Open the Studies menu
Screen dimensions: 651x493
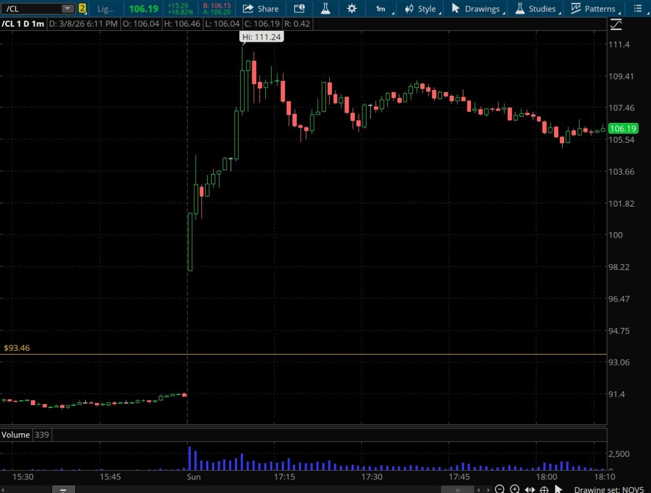pos(535,9)
